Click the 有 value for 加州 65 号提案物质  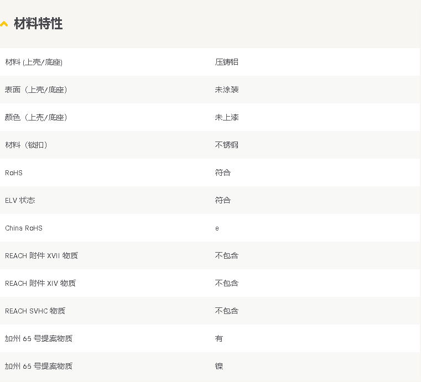pyautogui.click(x=219, y=338)
